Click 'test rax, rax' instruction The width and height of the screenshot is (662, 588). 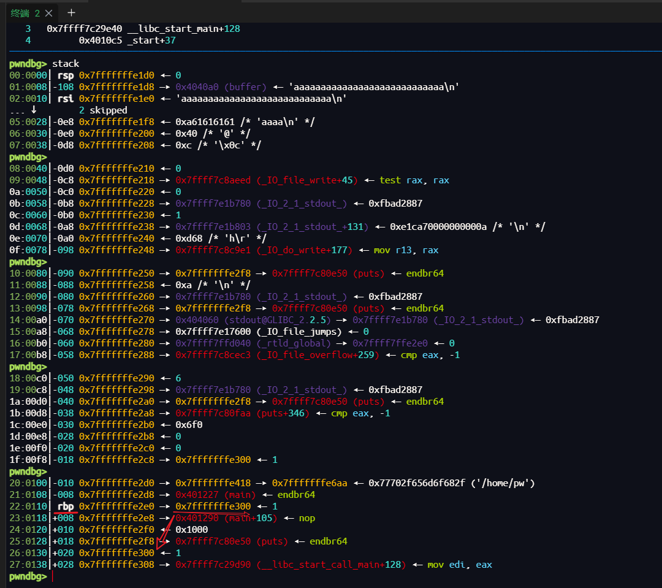coord(414,180)
